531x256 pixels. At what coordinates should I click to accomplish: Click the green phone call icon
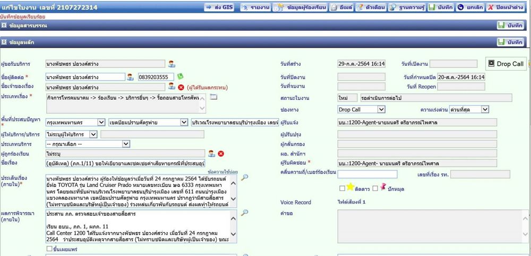pyautogui.click(x=180, y=76)
